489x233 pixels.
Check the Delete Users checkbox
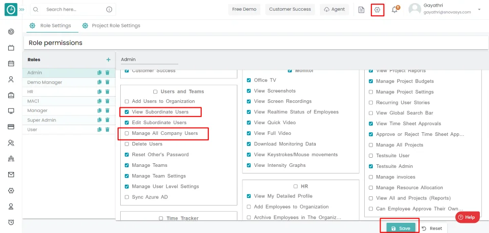coord(127,144)
